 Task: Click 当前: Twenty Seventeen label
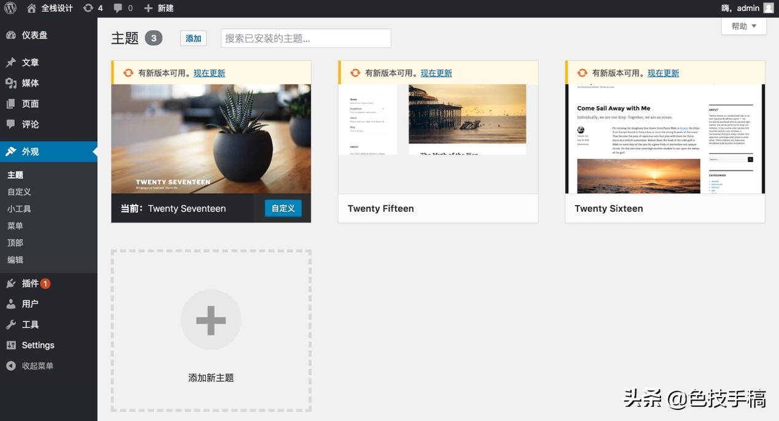point(173,208)
